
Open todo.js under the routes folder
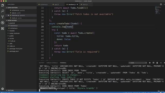pos(21,41)
